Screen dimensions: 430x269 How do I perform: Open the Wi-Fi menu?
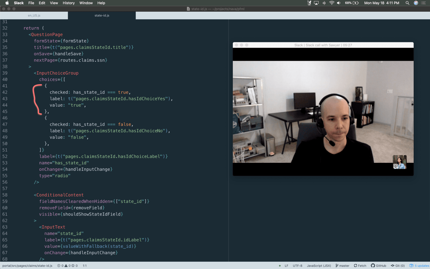[332, 3]
